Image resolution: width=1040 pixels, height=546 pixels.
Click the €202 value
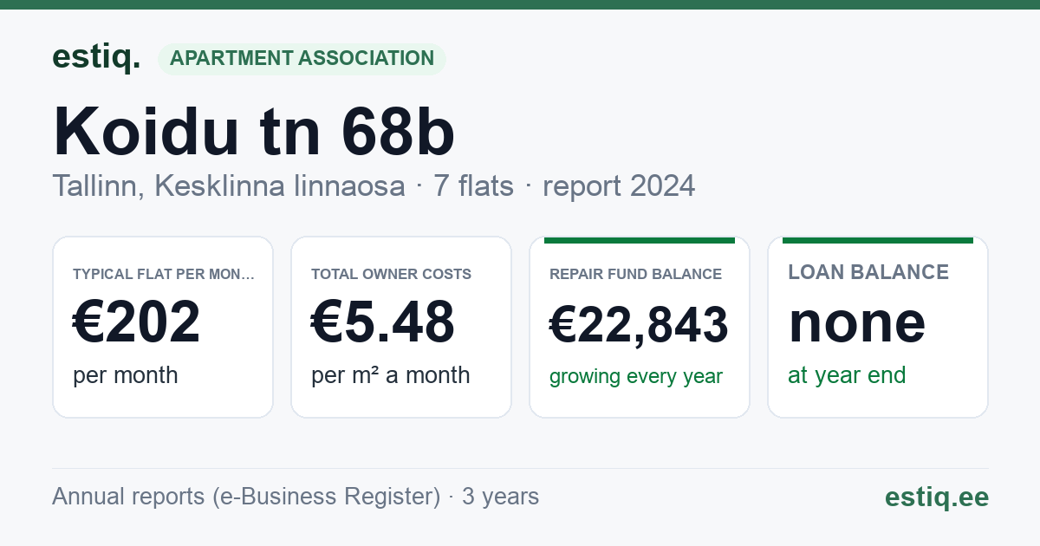137,322
